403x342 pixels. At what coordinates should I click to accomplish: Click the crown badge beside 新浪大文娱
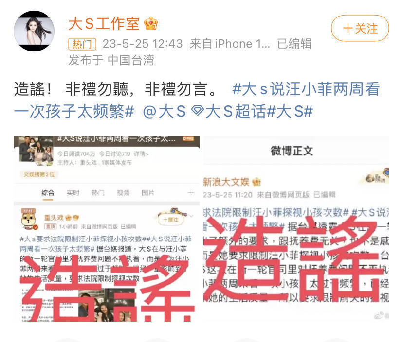click(x=256, y=182)
